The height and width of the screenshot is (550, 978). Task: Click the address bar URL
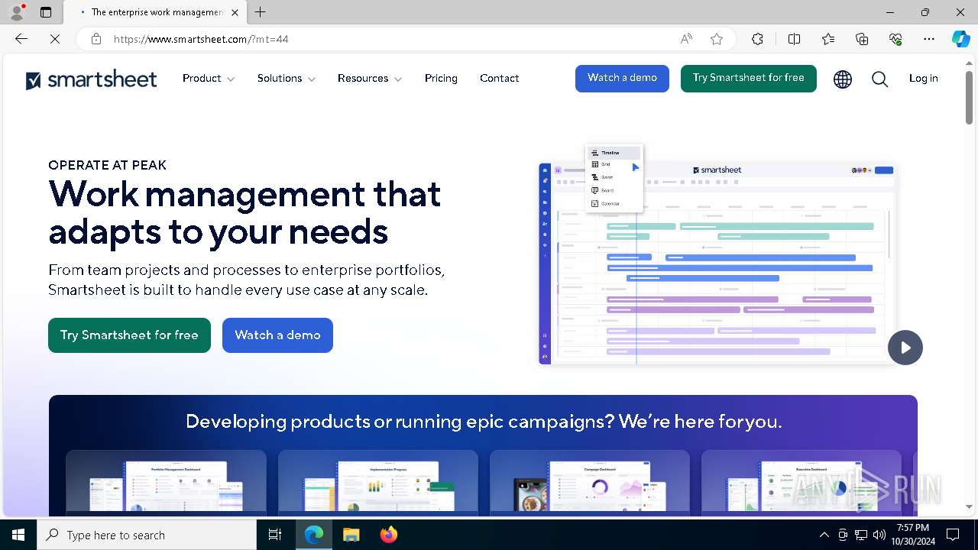click(x=201, y=39)
